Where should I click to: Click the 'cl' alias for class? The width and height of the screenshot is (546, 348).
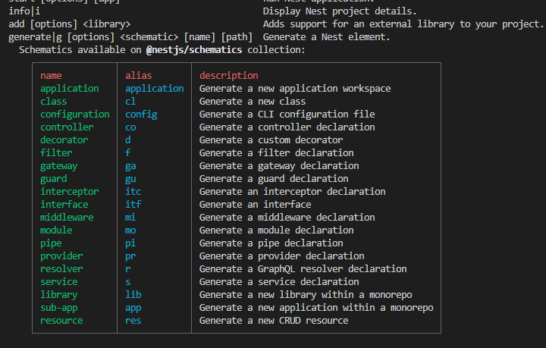[x=130, y=102]
